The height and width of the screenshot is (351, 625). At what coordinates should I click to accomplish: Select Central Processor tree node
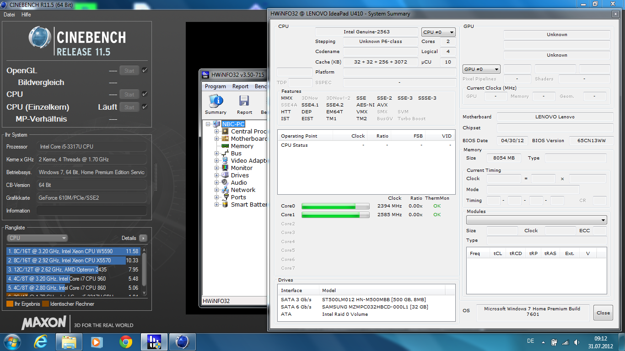tap(248, 131)
